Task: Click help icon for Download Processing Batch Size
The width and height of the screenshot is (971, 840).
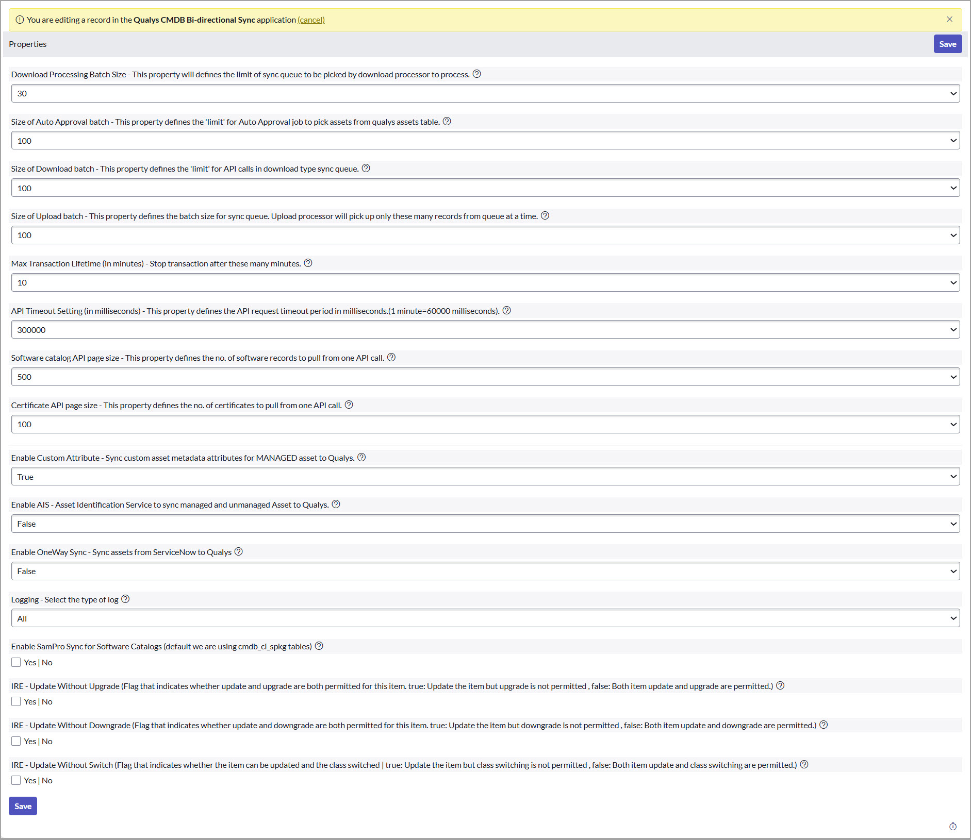Action: pos(477,74)
